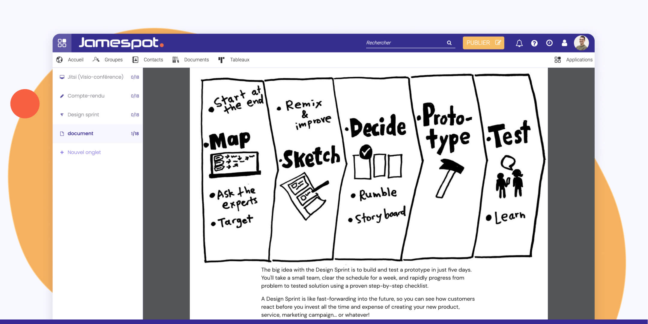Image resolution: width=648 pixels, height=324 pixels.
Task: Click the document page icon
Action: pyautogui.click(x=62, y=134)
